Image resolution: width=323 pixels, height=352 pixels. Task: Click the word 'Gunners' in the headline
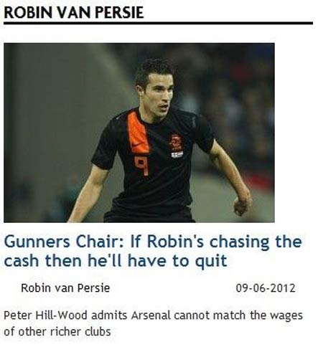[x=37, y=242]
